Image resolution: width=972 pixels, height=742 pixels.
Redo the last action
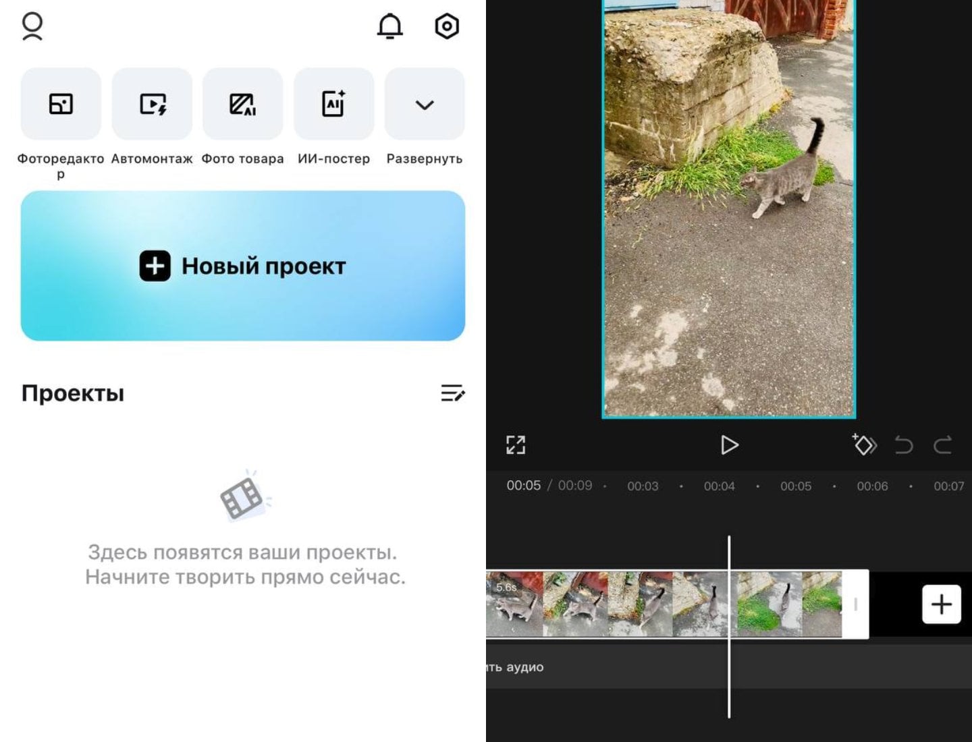tap(943, 445)
